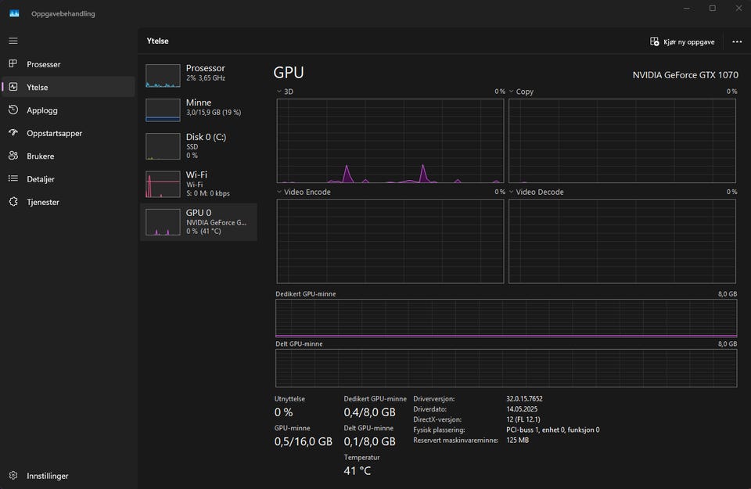Expand the 3D graph engine dropdown
This screenshot has height=489, width=751.
(280, 92)
